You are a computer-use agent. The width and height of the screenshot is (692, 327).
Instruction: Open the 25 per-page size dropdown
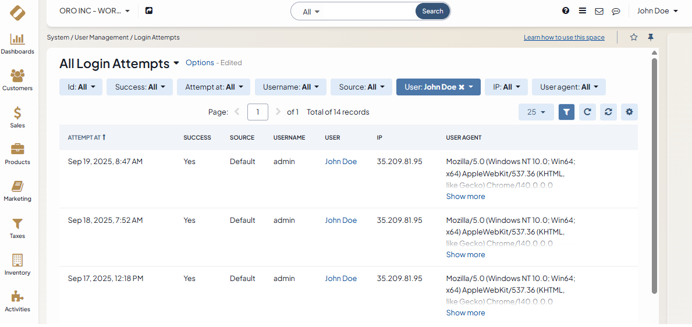click(x=536, y=112)
